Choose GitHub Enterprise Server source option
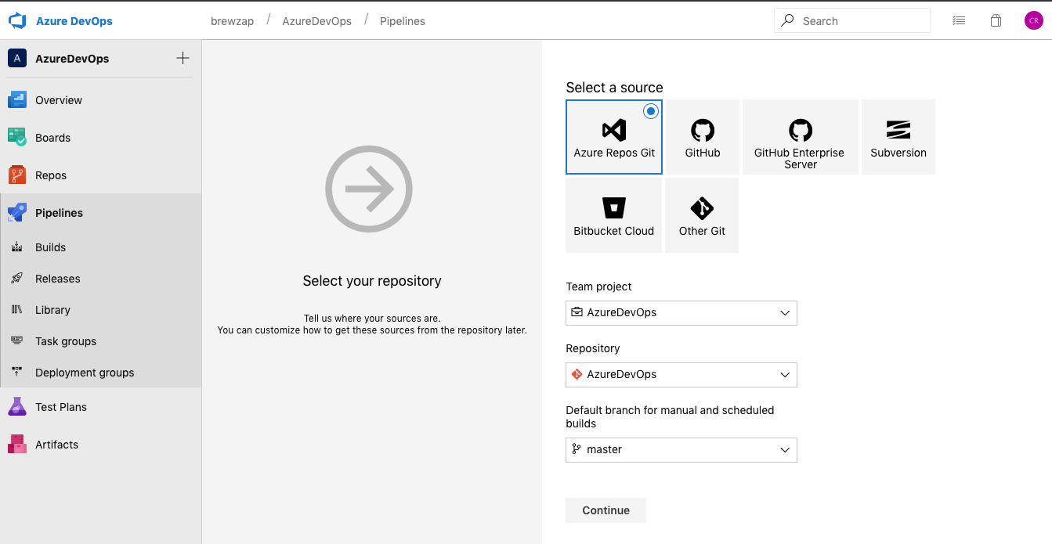 tap(800, 137)
